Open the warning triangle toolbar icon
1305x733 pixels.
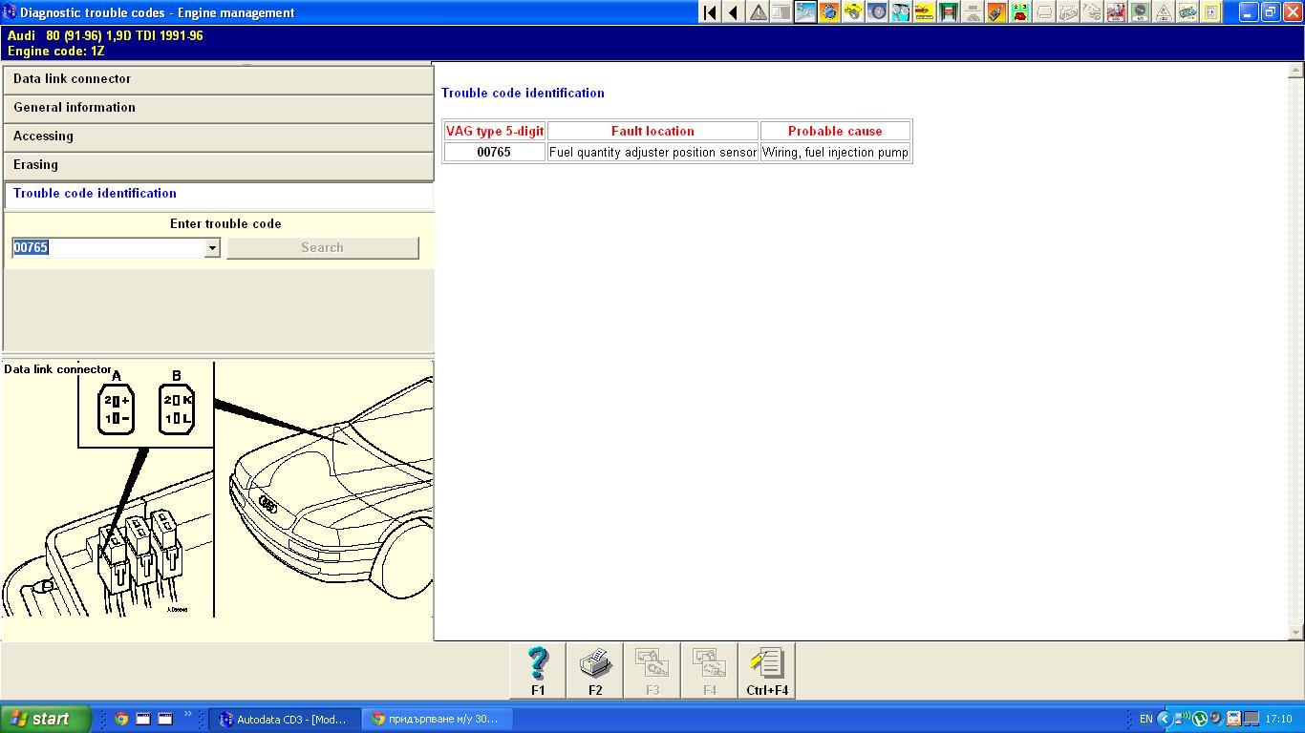click(x=758, y=12)
